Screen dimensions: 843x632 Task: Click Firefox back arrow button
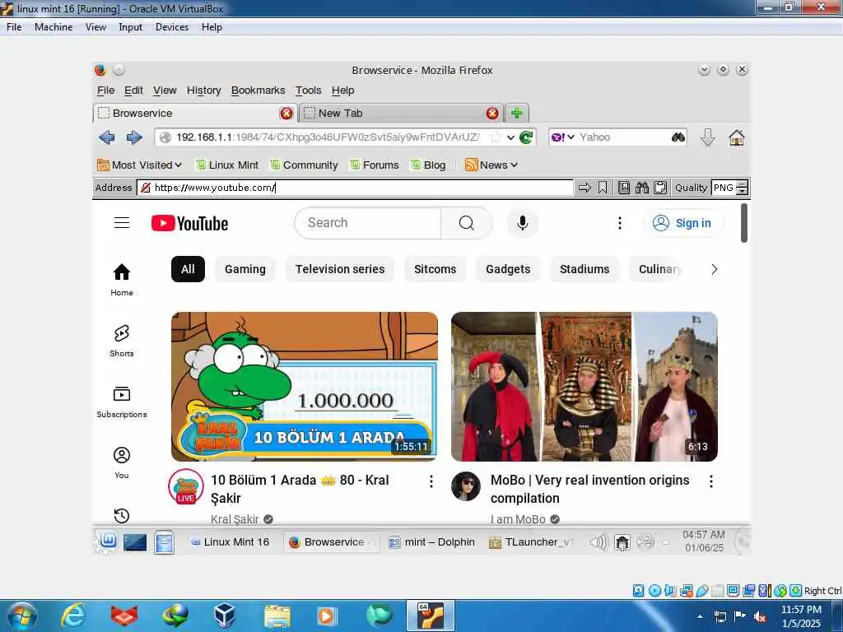[x=107, y=137]
